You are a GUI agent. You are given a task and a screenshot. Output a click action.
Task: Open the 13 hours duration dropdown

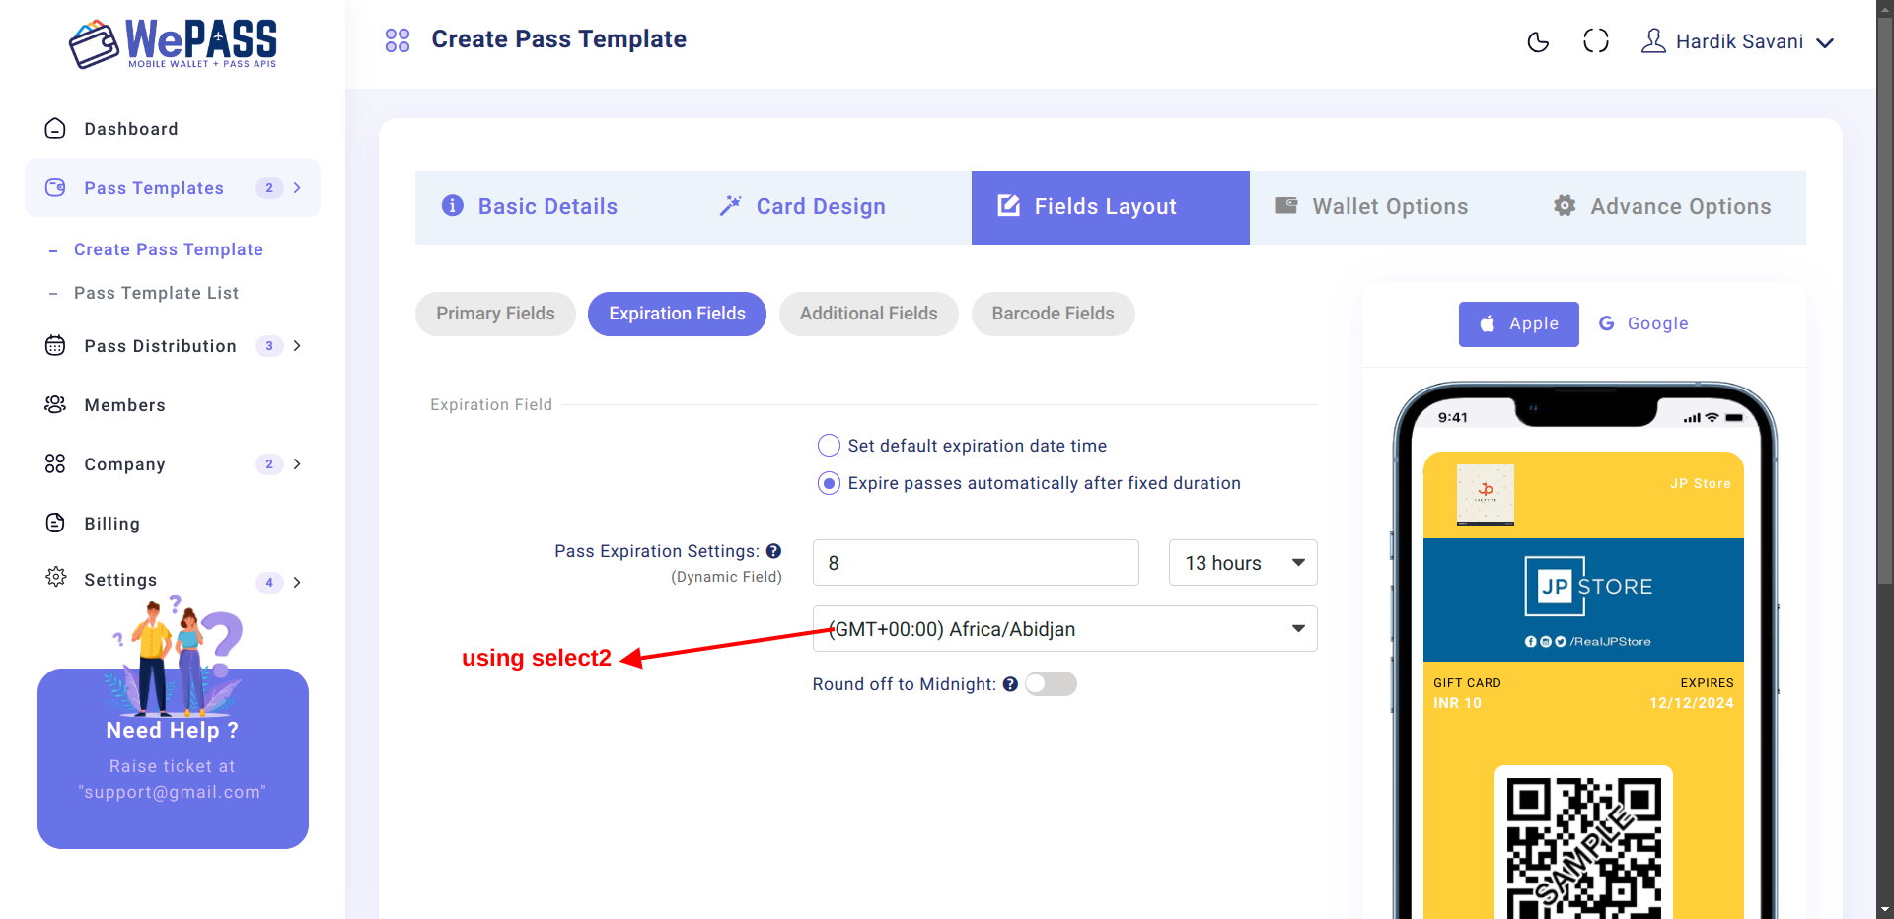(1243, 563)
